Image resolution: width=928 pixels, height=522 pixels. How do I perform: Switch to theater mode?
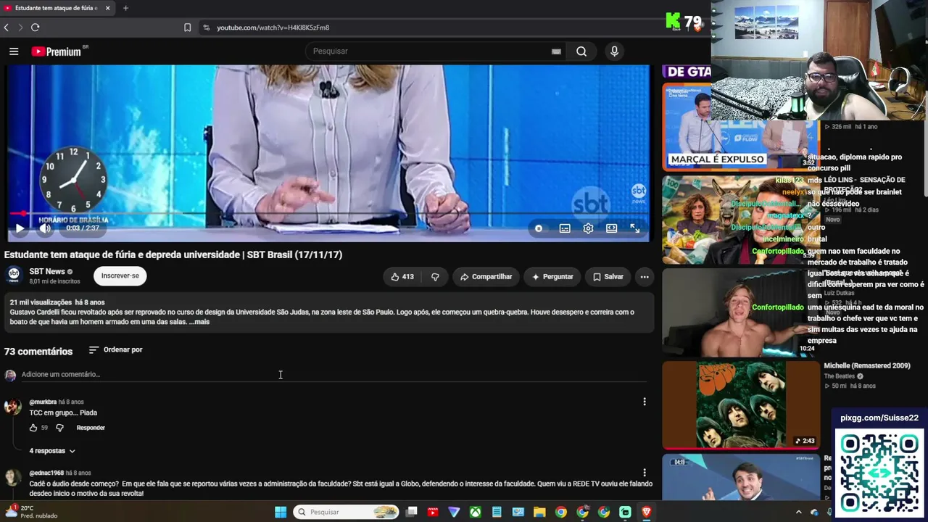click(x=611, y=228)
